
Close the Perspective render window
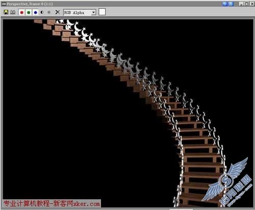click(252, 4)
